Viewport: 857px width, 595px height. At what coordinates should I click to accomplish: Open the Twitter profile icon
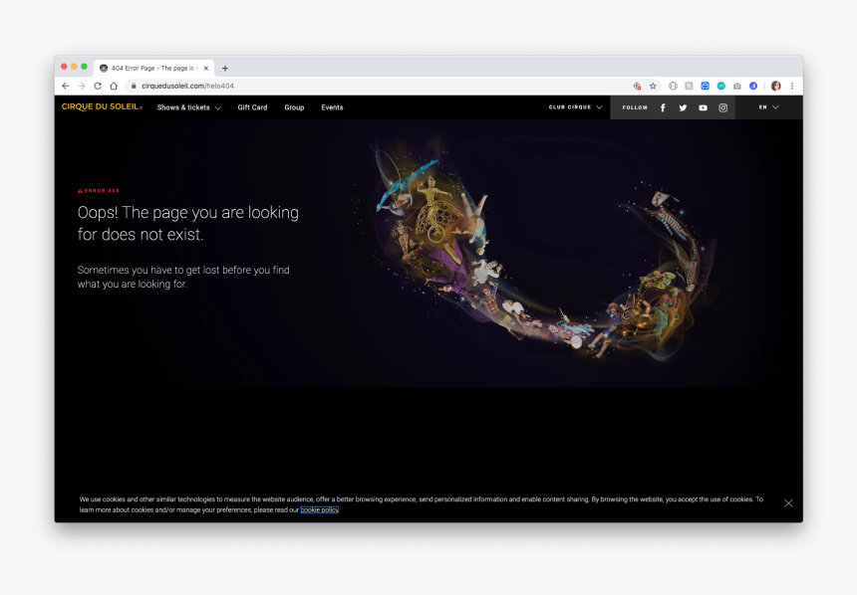[x=683, y=107]
